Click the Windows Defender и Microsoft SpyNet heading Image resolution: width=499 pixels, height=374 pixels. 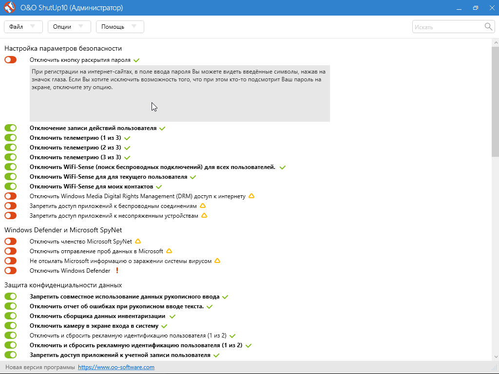[x=63, y=230]
